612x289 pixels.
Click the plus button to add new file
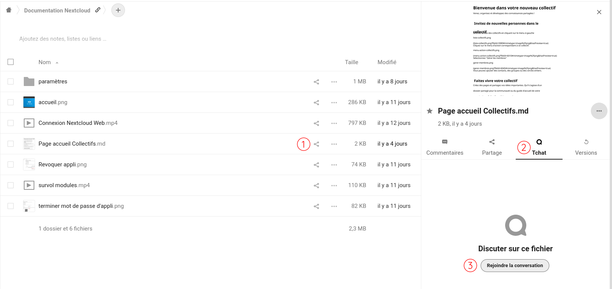pos(118,10)
